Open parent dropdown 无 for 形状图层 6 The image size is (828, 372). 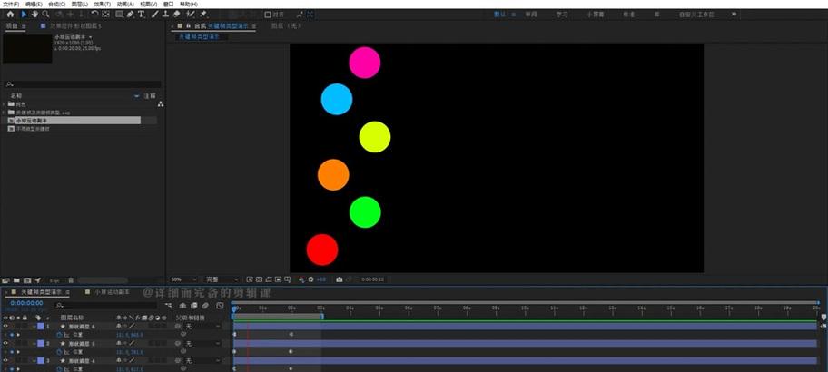coord(202,326)
